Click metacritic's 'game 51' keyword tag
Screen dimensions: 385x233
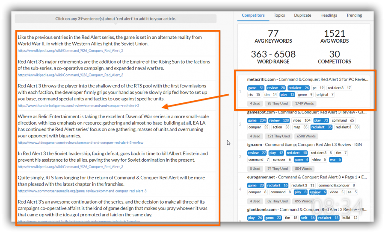pos(256,88)
